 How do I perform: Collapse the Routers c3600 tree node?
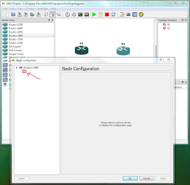point(17,68)
